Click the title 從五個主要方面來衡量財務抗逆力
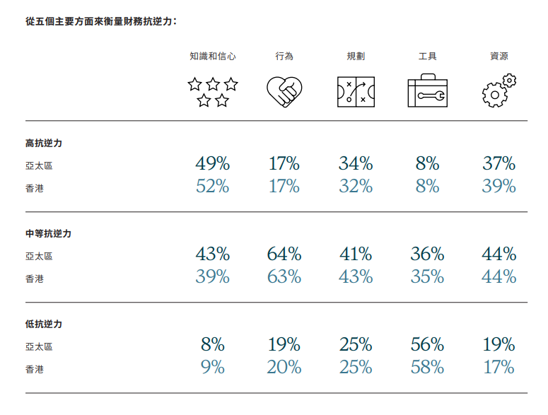This screenshot has height=415, width=548. pyautogui.click(x=100, y=21)
